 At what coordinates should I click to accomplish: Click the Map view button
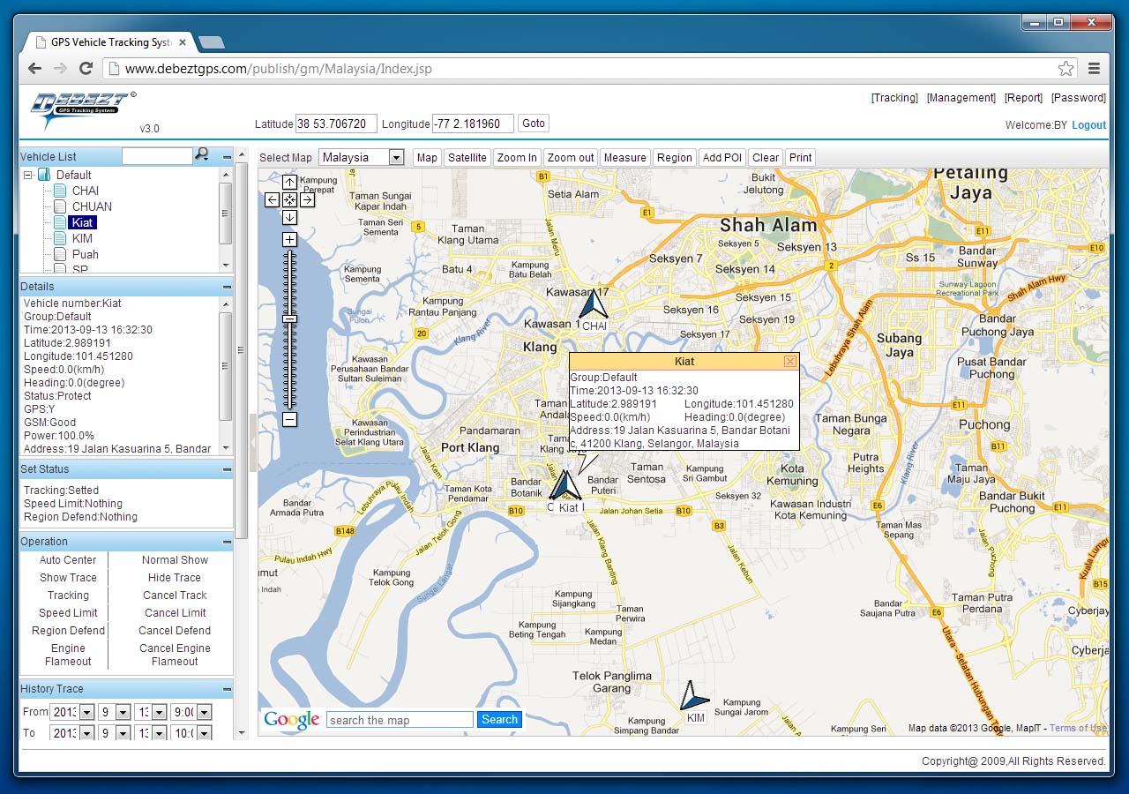(x=427, y=157)
